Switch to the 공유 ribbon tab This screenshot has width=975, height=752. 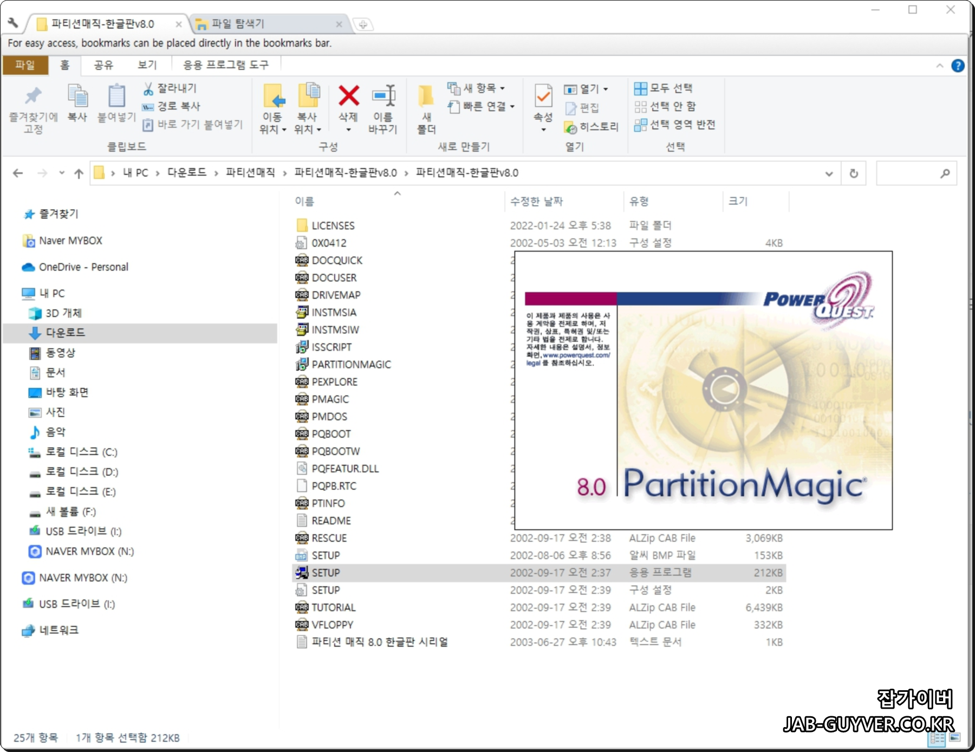[103, 65]
